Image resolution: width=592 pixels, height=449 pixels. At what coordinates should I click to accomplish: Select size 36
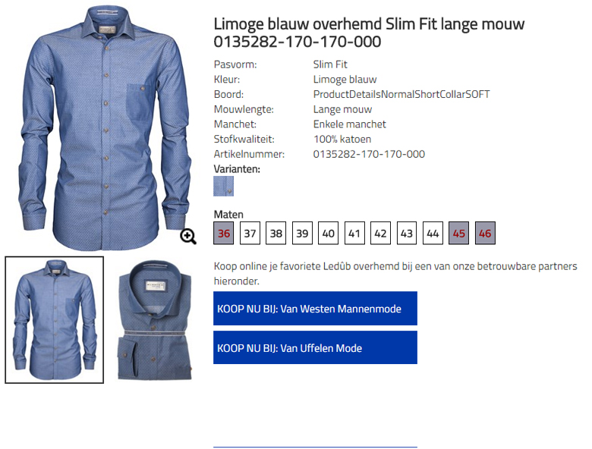point(223,233)
